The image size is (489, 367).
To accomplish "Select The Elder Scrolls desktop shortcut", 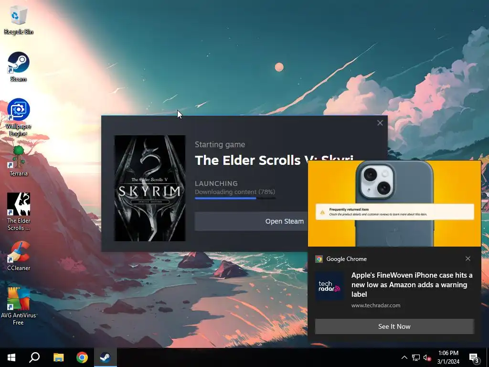I will tap(19, 212).
